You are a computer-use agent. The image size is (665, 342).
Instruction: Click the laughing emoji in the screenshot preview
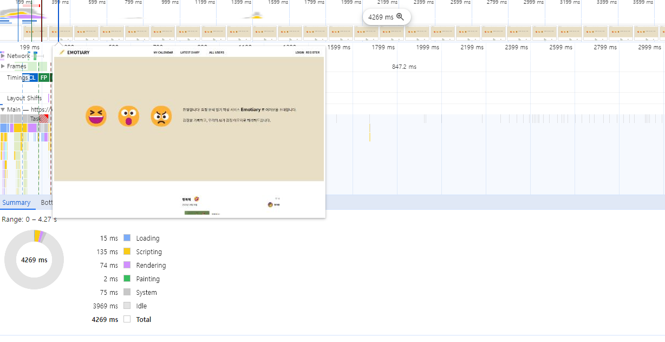coord(96,116)
